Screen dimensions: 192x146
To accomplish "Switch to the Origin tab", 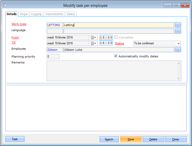I will pos(24,14).
